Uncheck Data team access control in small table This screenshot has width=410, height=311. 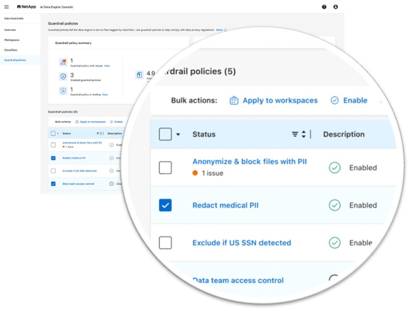[53, 184]
